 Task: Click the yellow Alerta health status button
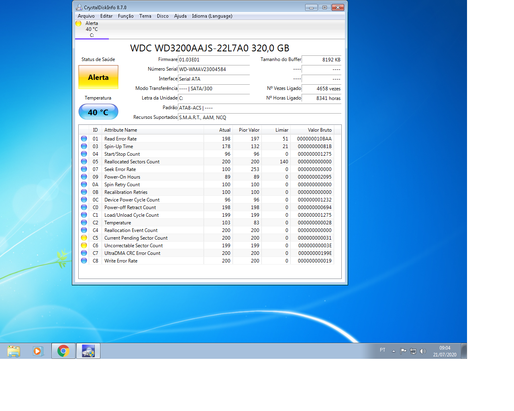[x=98, y=77]
